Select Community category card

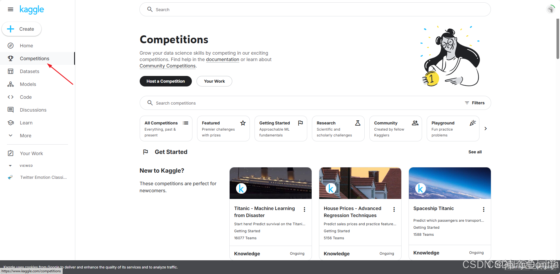pos(396,129)
